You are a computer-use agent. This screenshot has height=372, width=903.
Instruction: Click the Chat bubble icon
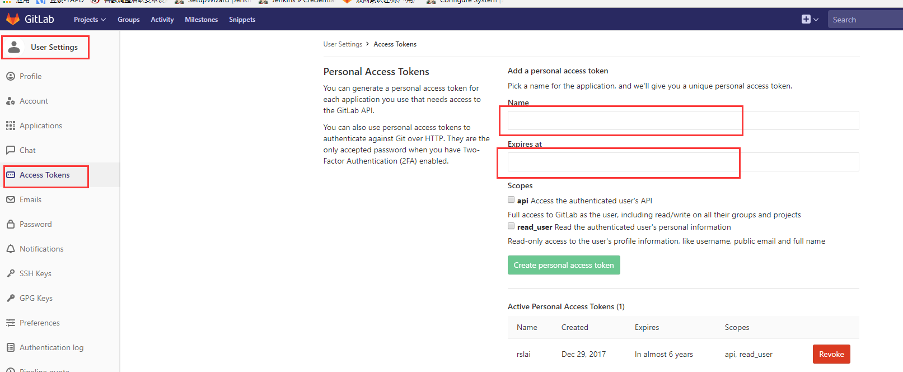click(x=11, y=150)
